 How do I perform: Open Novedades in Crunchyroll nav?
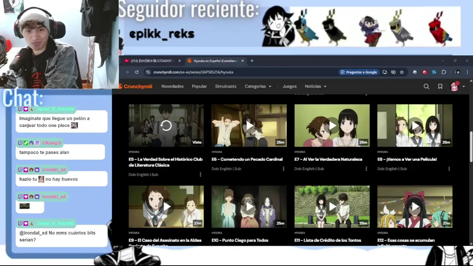172,86
